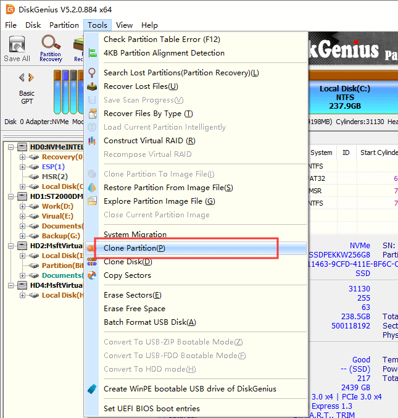Select Backup(G:) in the disk tree
Viewport: 398px width, 418px height.
tap(59, 236)
